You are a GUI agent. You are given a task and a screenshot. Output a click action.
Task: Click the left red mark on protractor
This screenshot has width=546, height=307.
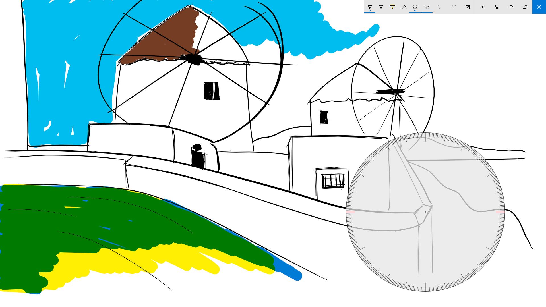click(351, 212)
